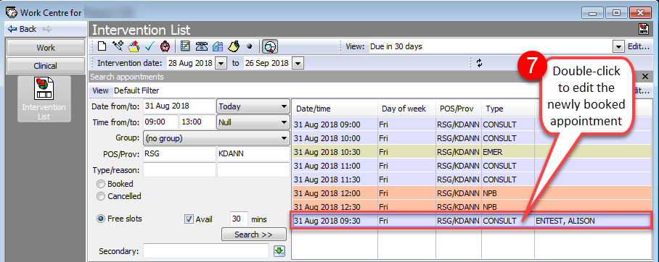Image resolution: width=659 pixels, height=262 pixels.
Task: Expand the Null time range dropdown
Action: [x=253, y=122]
